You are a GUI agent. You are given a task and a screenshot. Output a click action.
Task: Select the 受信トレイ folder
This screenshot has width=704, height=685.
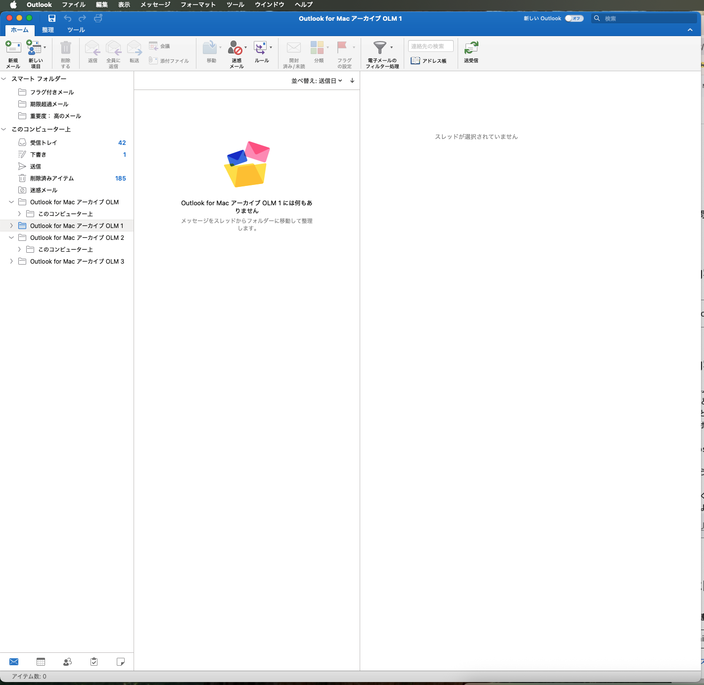[44, 142]
